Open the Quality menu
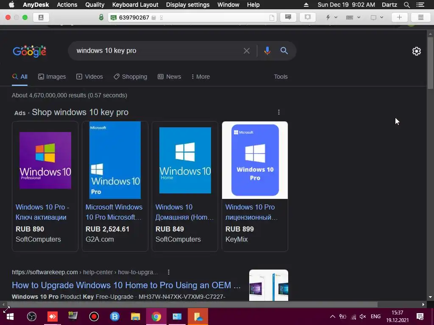Image resolution: width=434 pixels, height=325 pixels. 95,5
